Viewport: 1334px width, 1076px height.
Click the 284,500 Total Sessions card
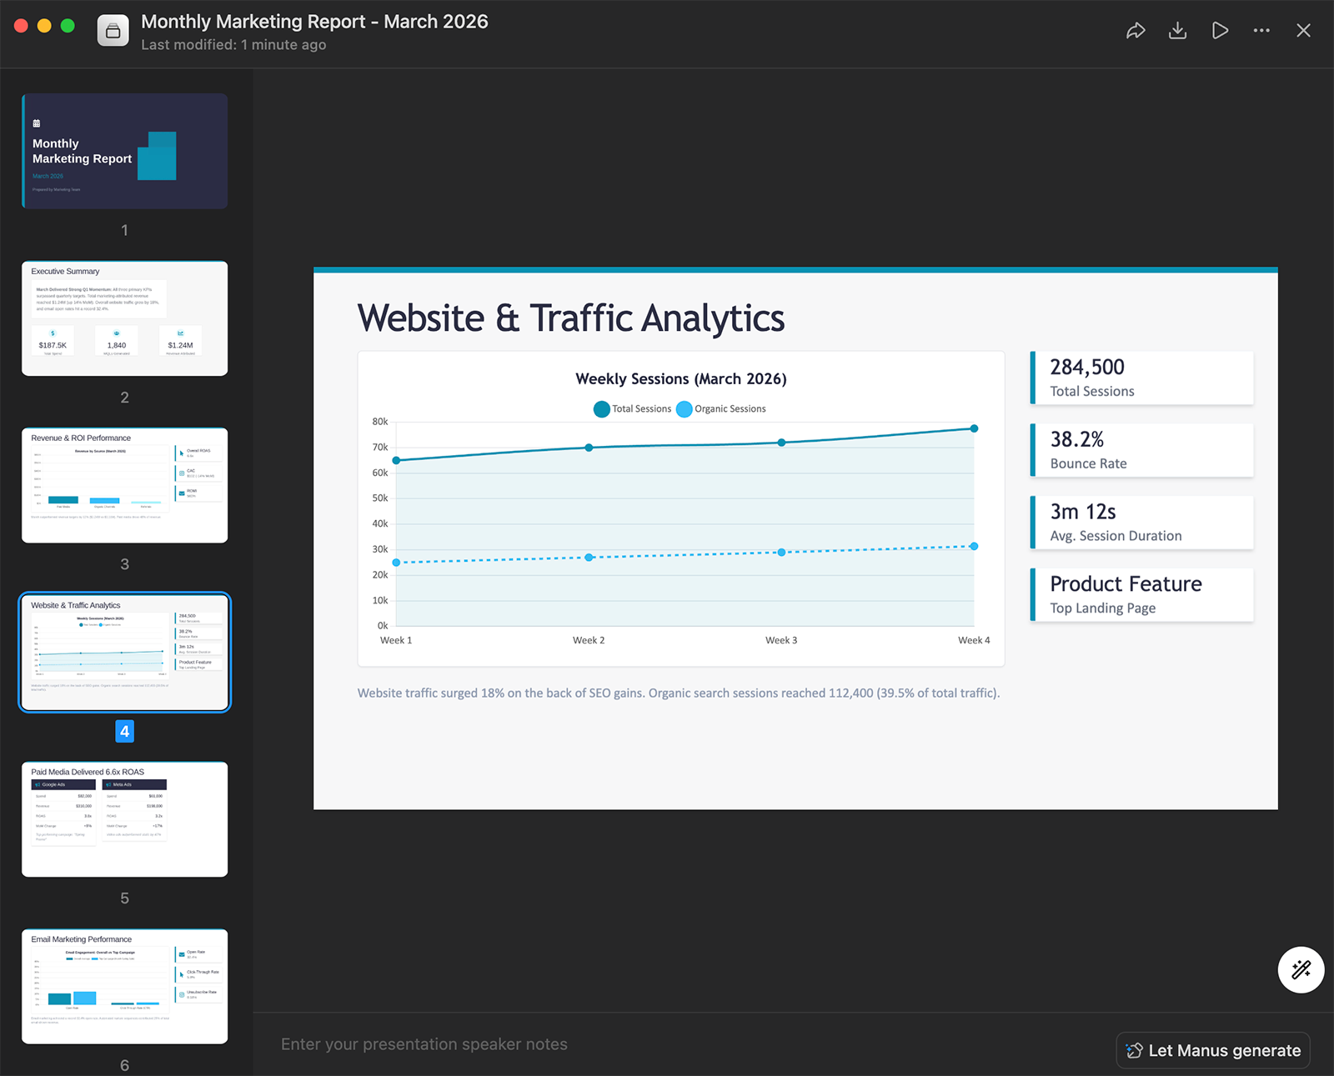(1141, 378)
